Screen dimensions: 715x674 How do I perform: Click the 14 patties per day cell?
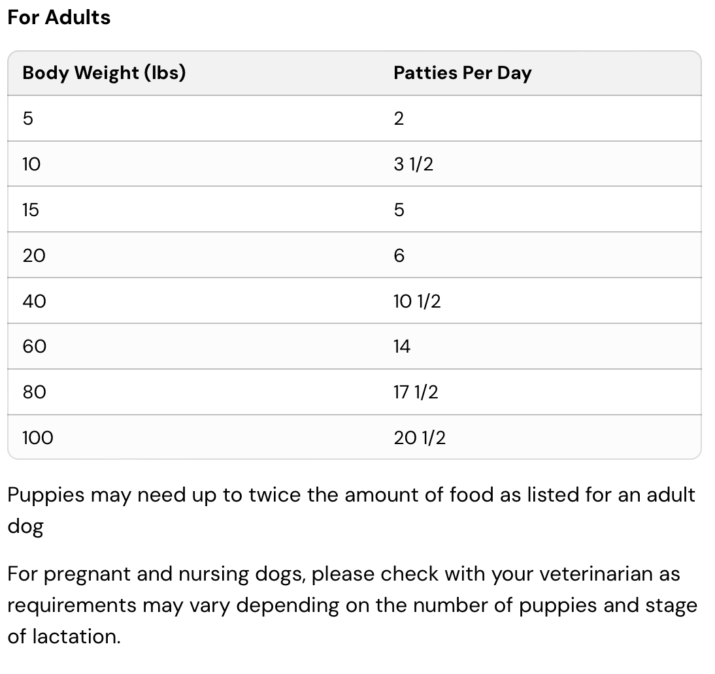click(401, 346)
